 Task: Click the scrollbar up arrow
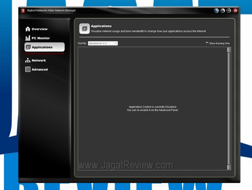tap(229, 50)
